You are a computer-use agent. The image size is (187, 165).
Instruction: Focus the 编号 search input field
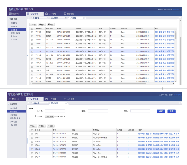pos(98,111)
